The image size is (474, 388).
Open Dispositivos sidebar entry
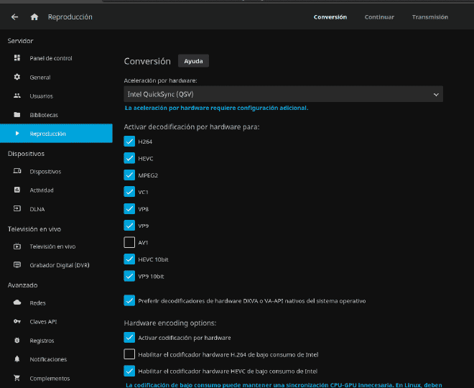[x=56, y=172]
